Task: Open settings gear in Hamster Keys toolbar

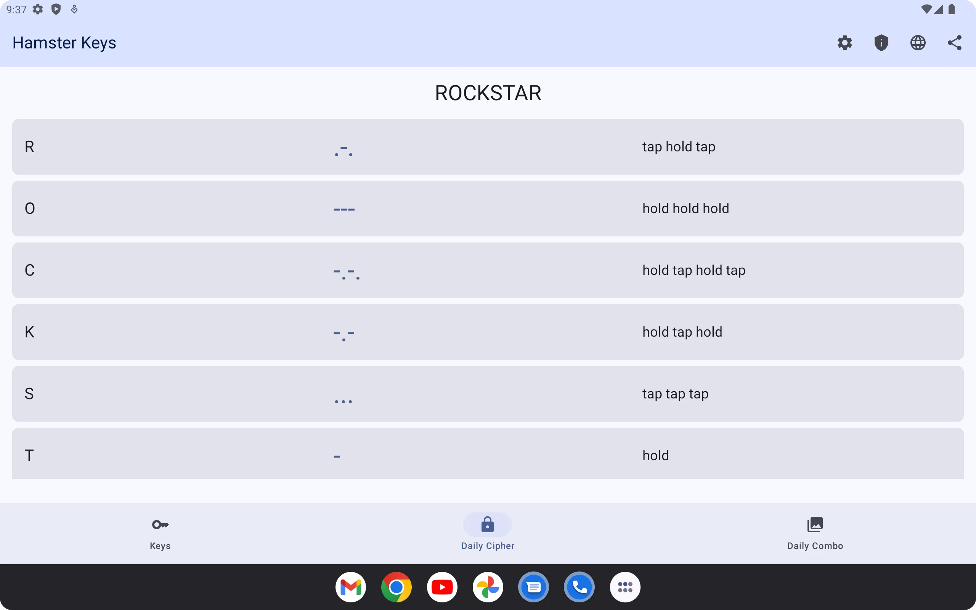Action: tap(844, 43)
